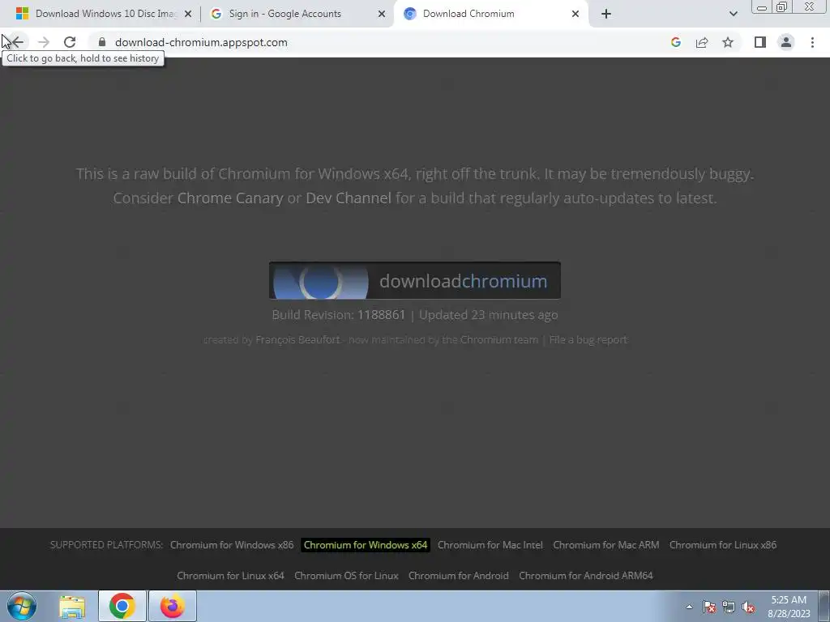Open the Dev Channel link
Viewport: 830px width, 622px height.
click(x=349, y=198)
